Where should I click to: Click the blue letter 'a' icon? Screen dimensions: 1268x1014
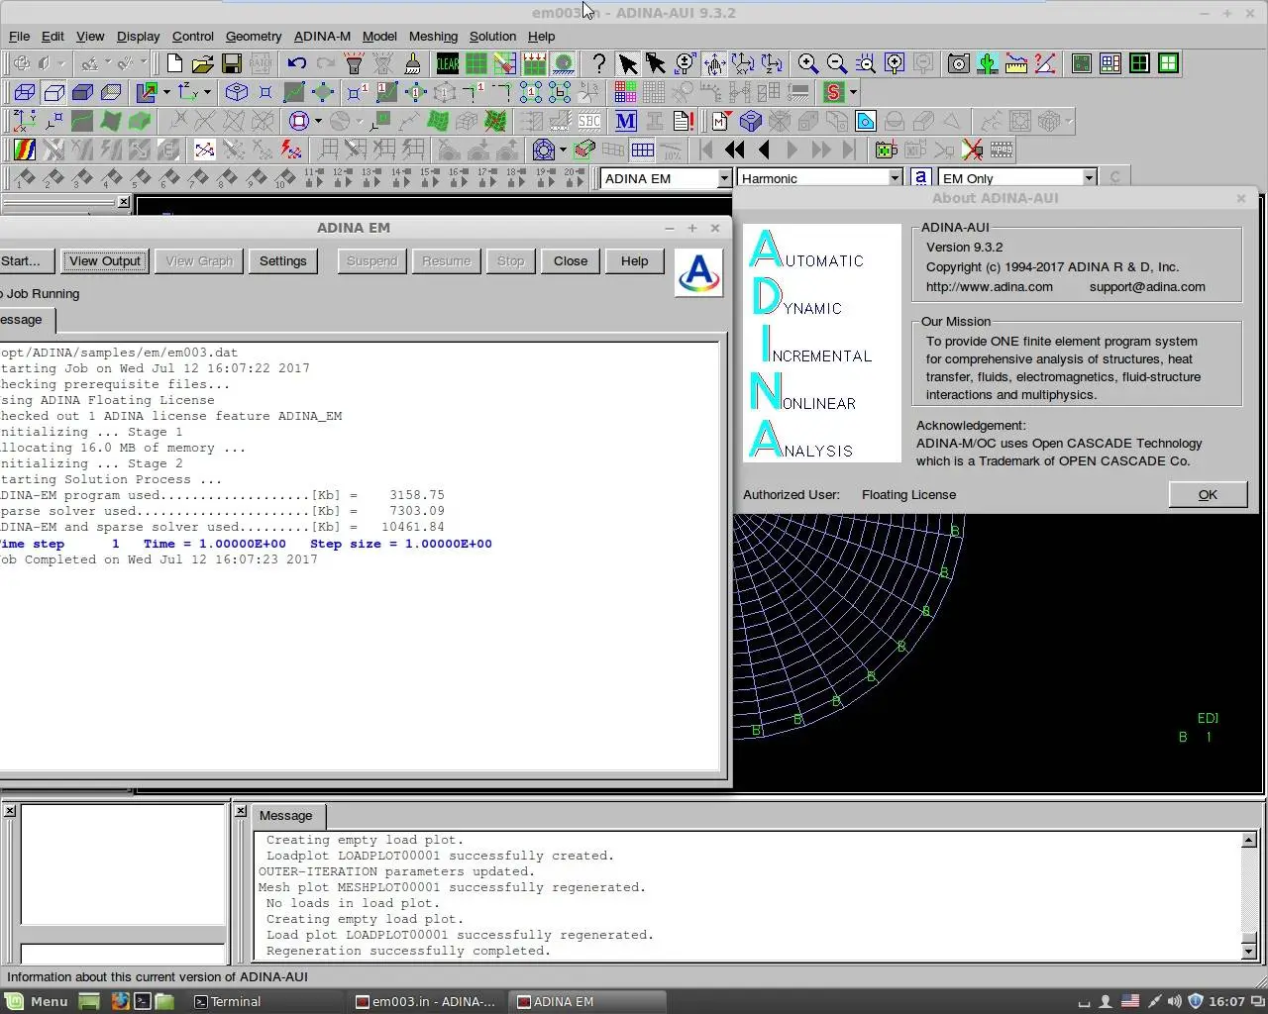coord(921,178)
